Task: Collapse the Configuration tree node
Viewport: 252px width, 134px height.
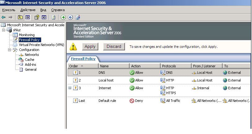Action: (x=9, y=50)
